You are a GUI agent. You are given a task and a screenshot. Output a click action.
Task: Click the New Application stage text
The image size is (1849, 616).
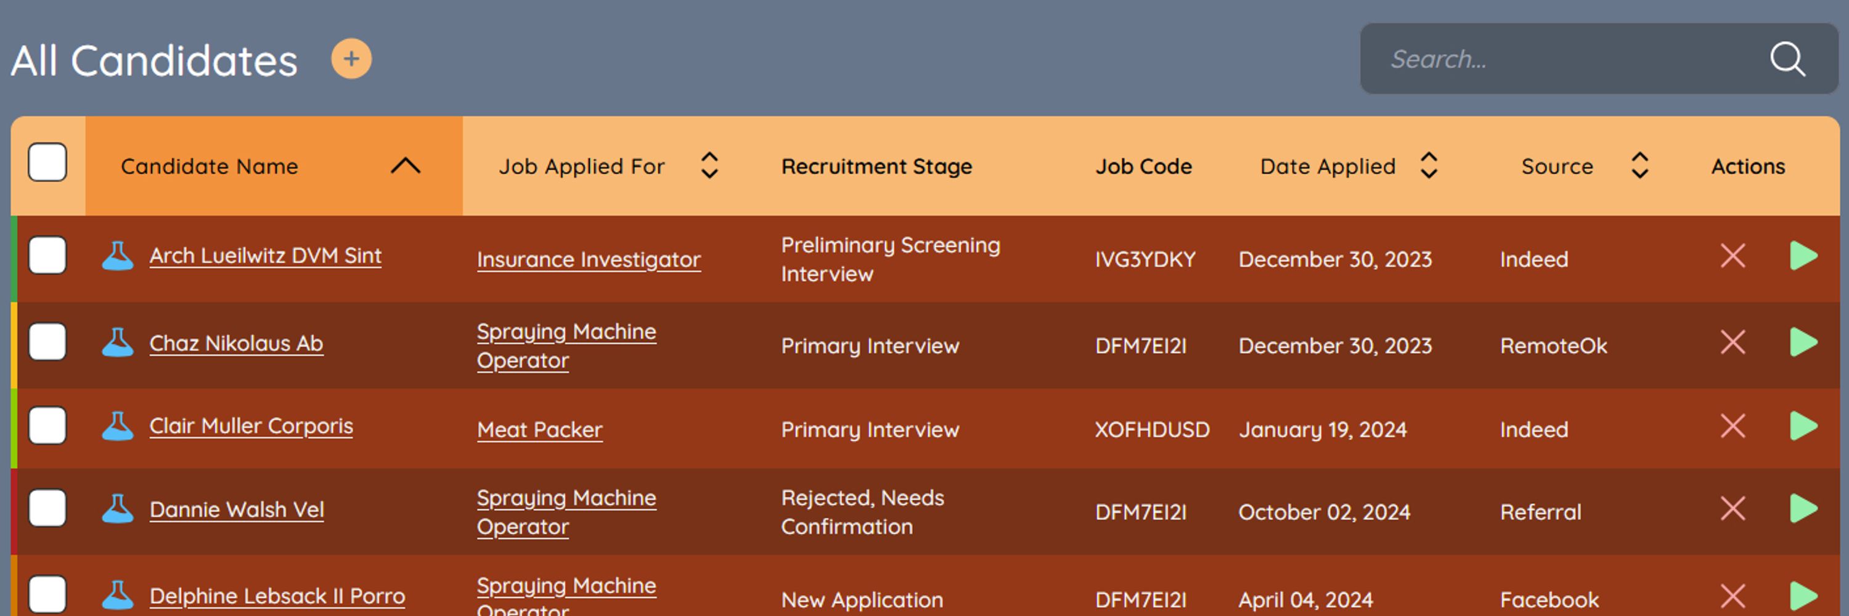tap(862, 600)
